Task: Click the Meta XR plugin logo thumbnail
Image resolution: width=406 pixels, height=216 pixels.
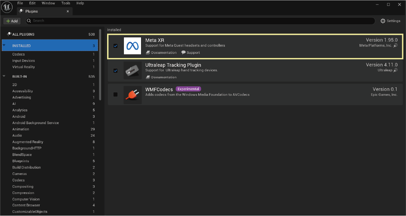Action: pyautogui.click(x=133, y=46)
